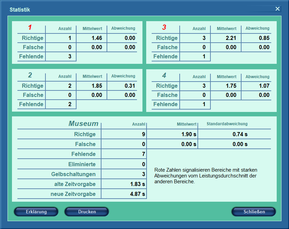Click the quadrant 4 heading number

point(164,75)
